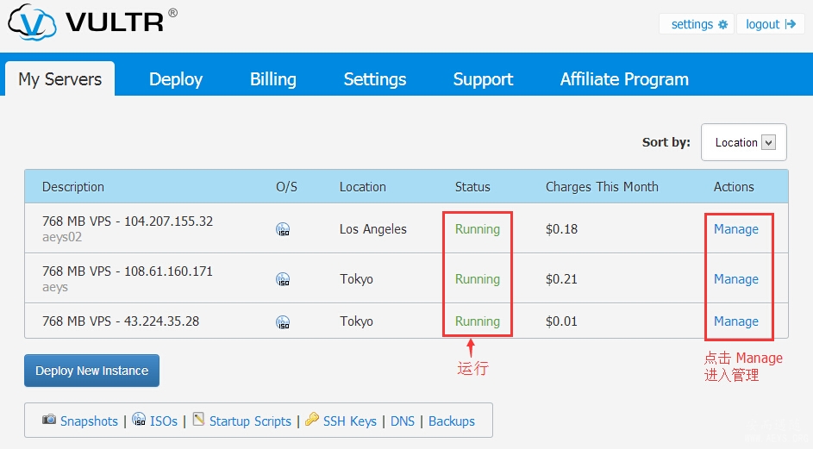This screenshot has height=449, width=813.
Task: Open the Deploy tab
Action: (x=176, y=79)
